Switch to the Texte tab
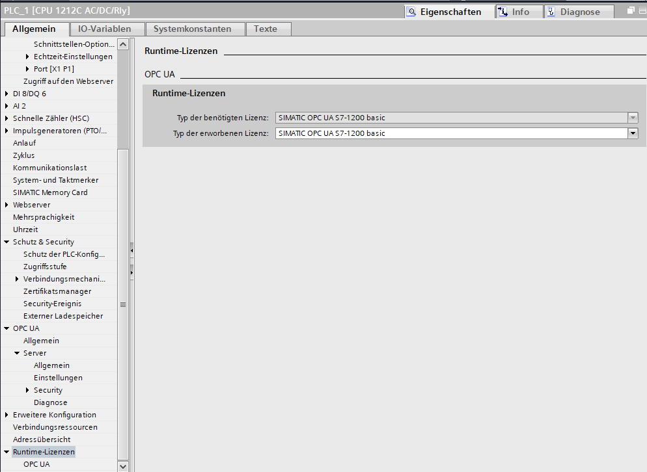 [x=266, y=29]
